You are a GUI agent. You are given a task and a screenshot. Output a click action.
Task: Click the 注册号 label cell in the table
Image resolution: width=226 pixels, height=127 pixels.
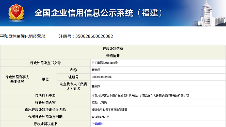click(x=73, y=77)
